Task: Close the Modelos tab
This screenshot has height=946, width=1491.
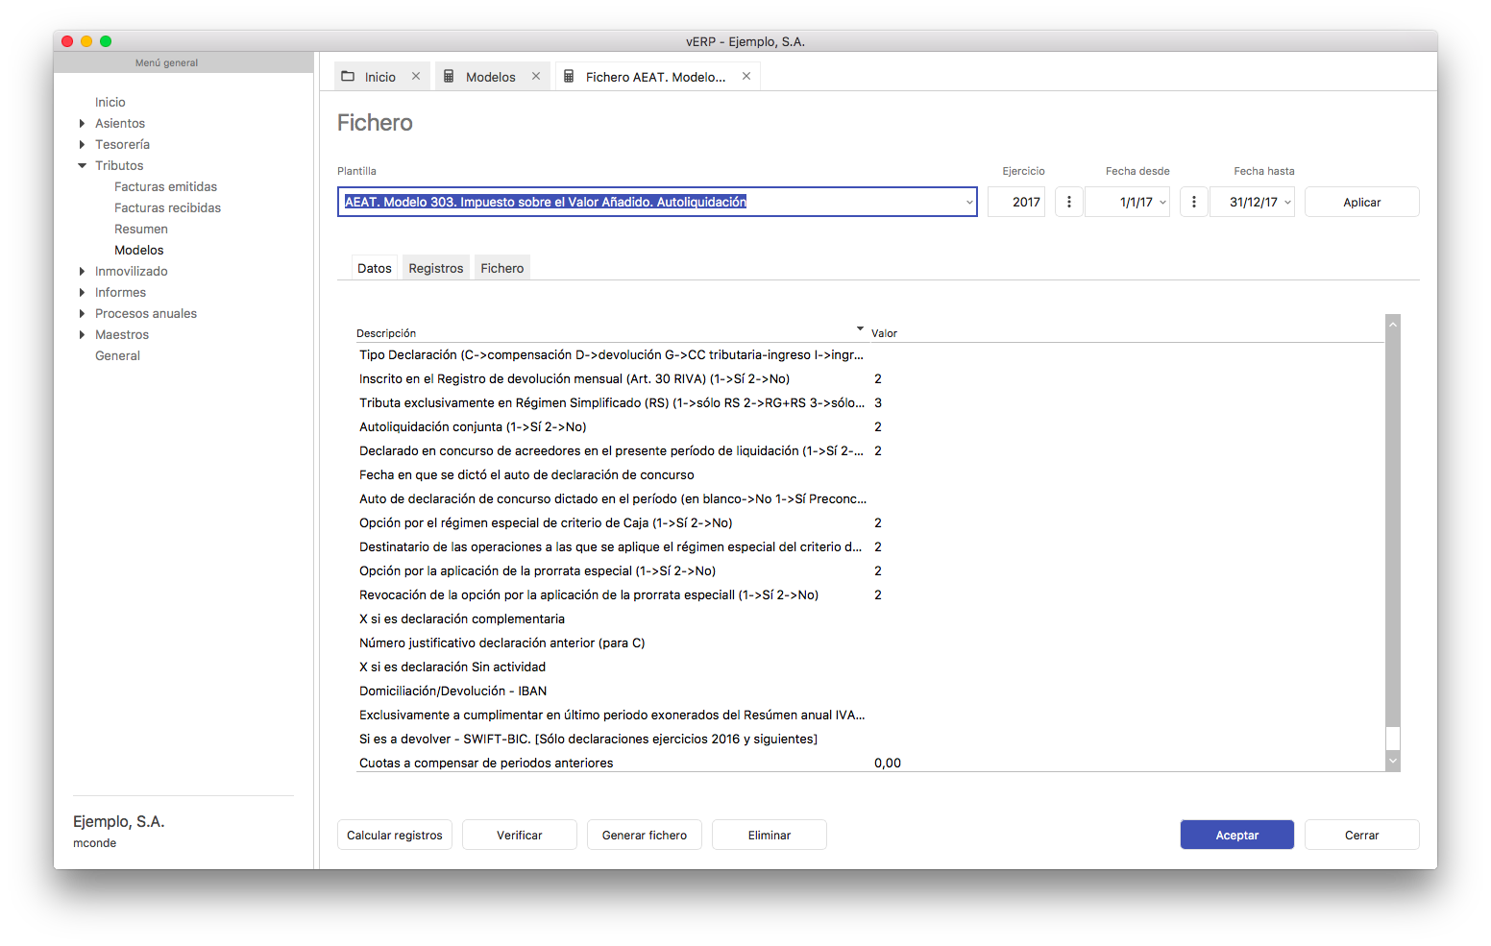Action: (x=536, y=77)
